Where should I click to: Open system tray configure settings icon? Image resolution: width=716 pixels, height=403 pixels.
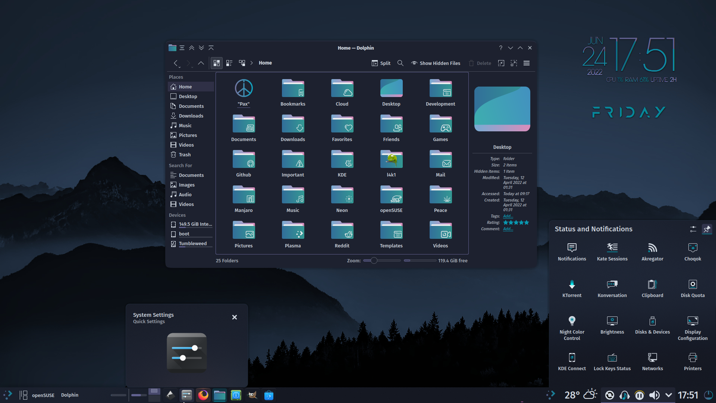click(x=693, y=229)
